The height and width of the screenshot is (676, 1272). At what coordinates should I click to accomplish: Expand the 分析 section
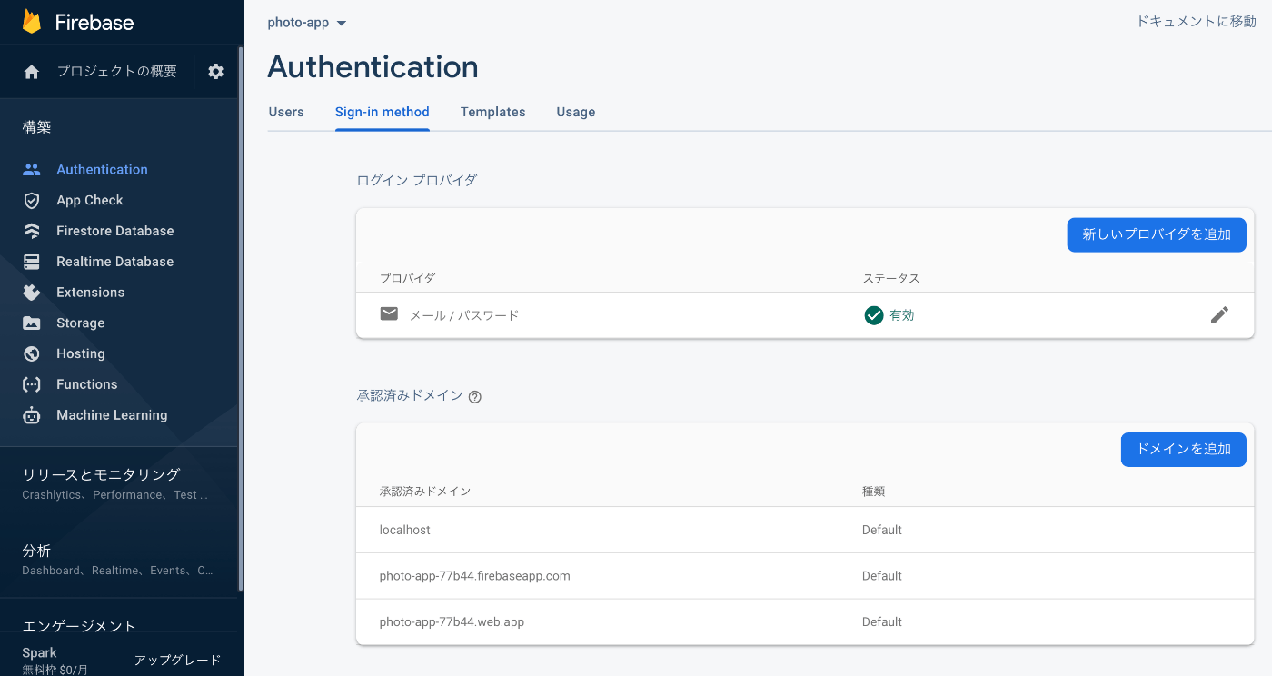point(118,560)
